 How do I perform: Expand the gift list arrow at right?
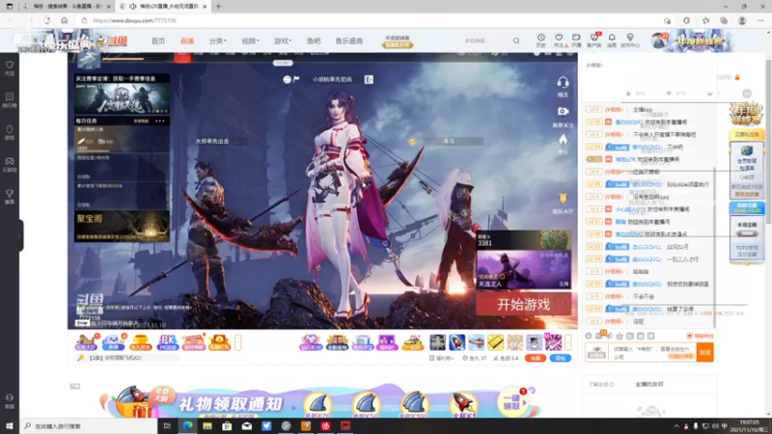coord(568,342)
